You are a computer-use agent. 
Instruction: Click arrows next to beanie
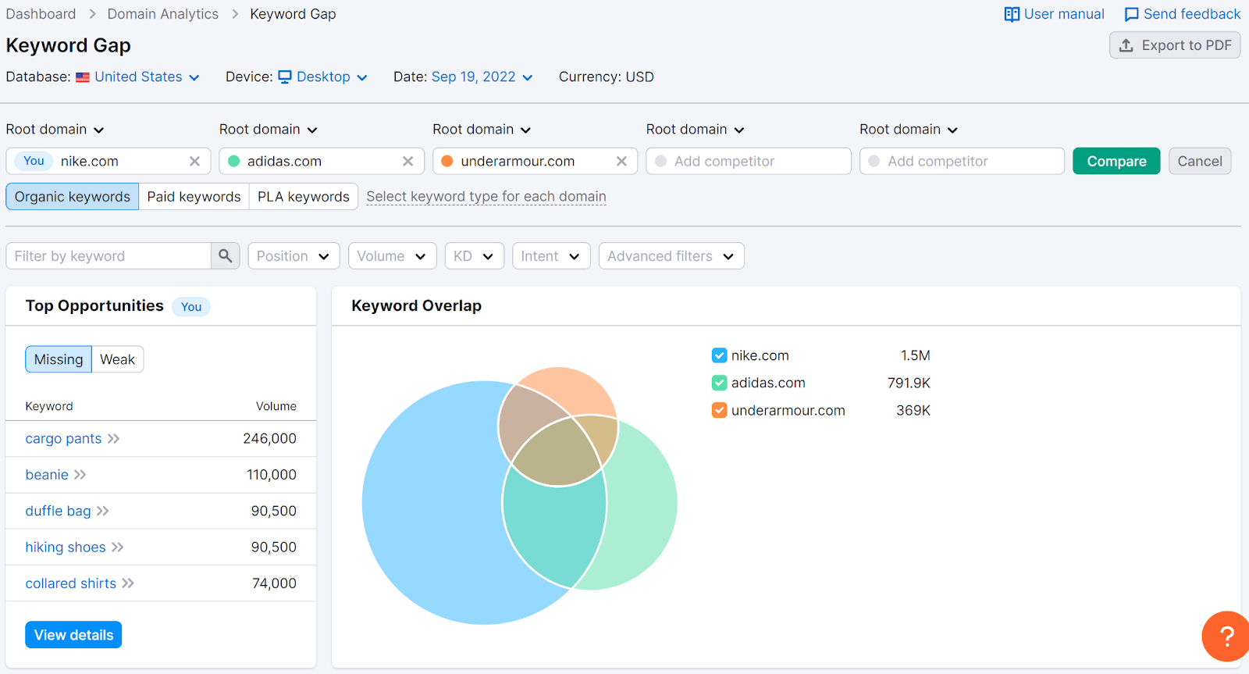coord(80,475)
